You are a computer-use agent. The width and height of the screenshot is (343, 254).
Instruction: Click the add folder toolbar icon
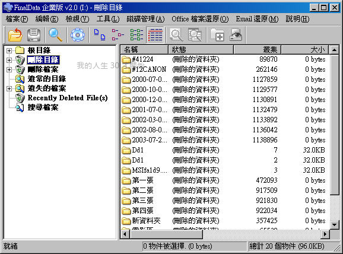point(217,35)
